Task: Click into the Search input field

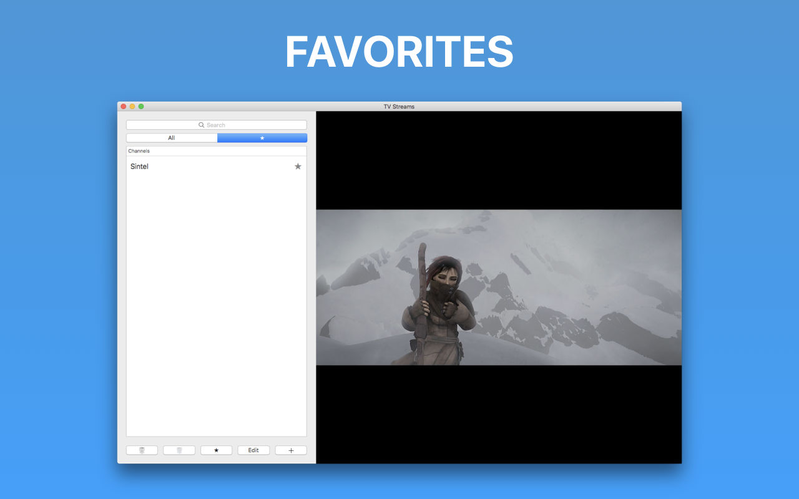Action: tap(217, 125)
